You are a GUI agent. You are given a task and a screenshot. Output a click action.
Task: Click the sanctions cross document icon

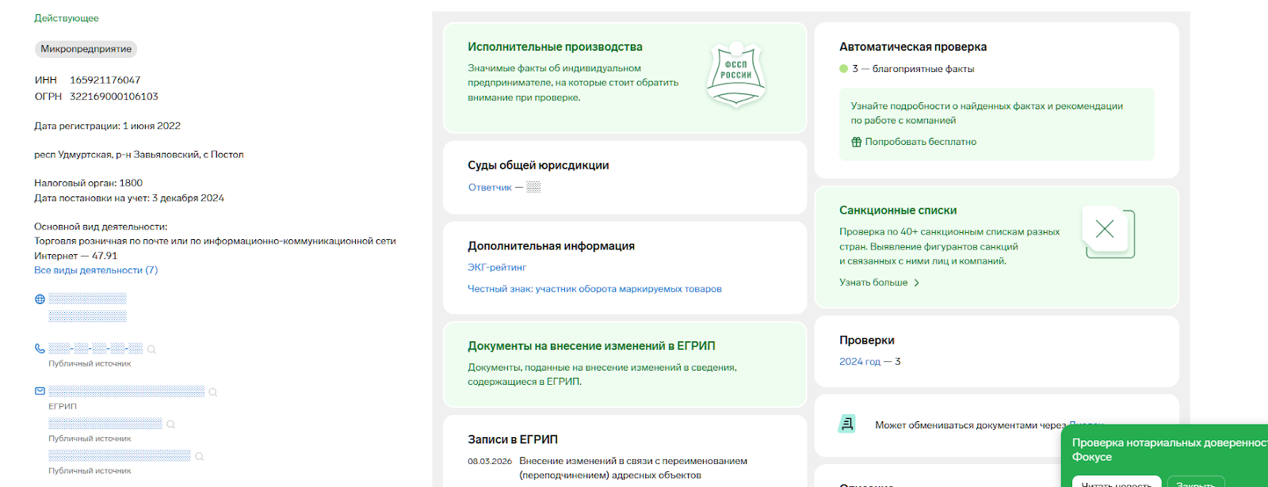(x=1109, y=232)
